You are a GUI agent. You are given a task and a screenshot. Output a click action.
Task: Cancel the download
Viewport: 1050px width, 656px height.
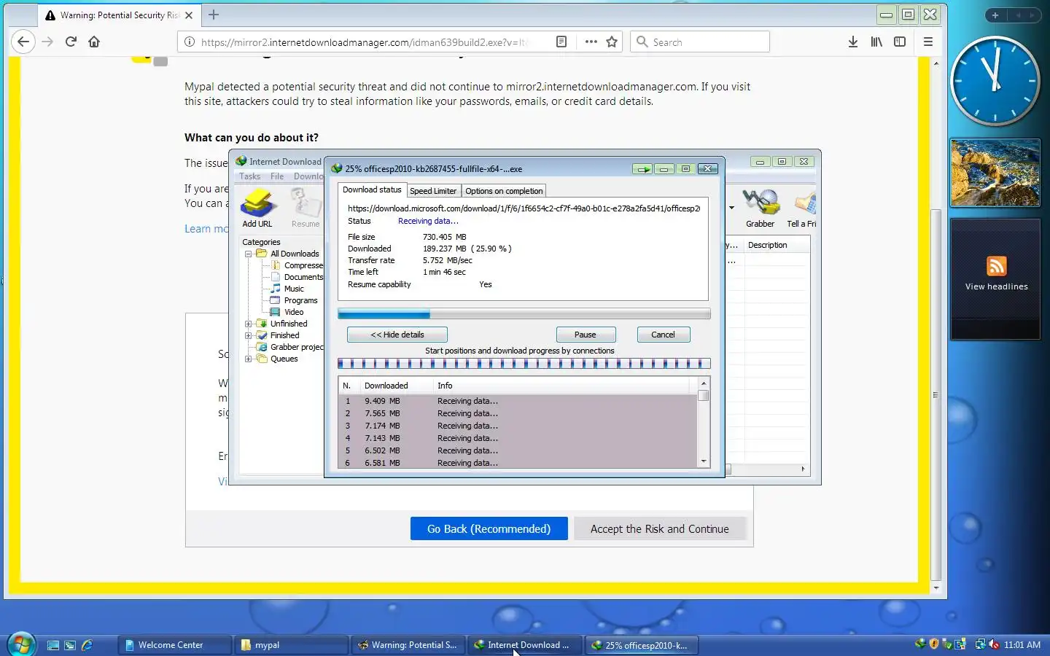tap(663, 335)
